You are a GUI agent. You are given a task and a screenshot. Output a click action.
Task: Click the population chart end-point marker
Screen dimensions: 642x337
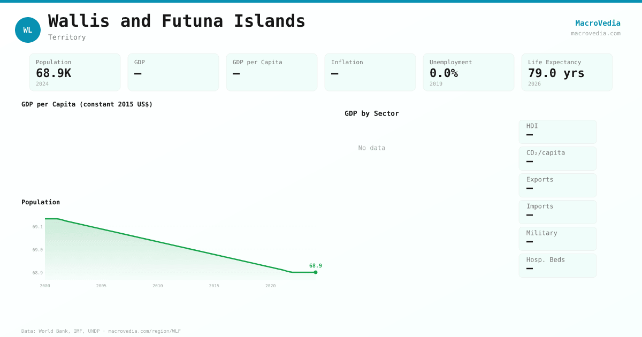pos(316,272)
